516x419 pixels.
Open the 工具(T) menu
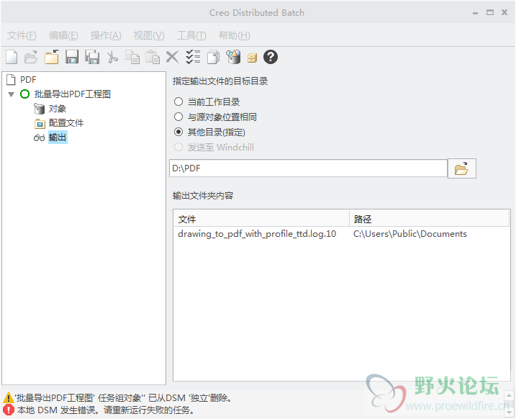pyautogui.click(x=191, y=35)
